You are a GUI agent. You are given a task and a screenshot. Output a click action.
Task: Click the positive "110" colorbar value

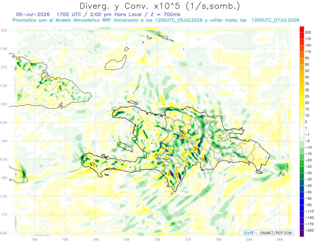[308, 52]
